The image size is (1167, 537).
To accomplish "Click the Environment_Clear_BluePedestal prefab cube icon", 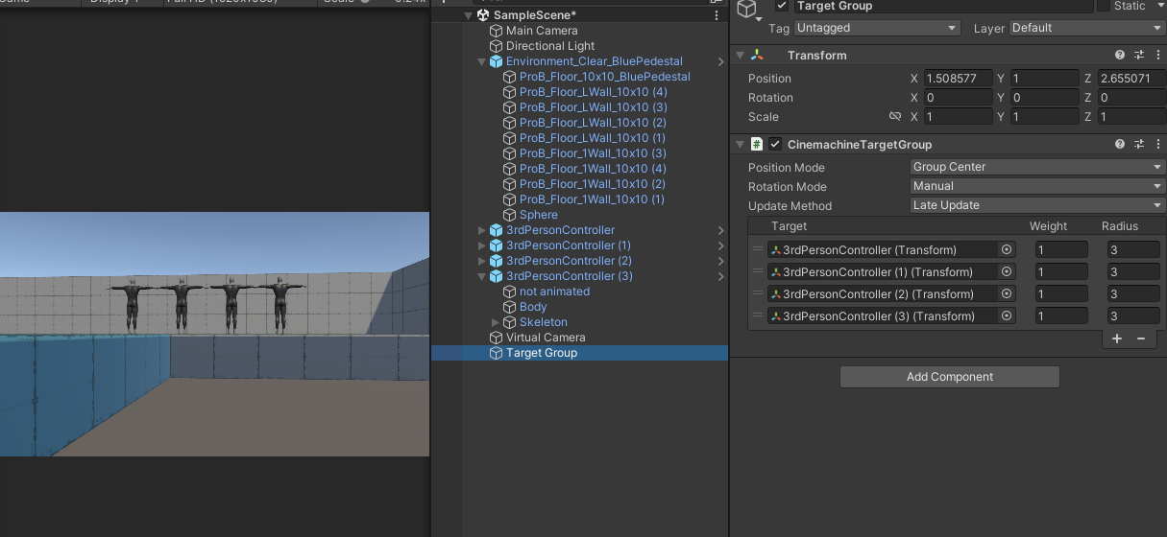I will pyautogui.click(x=497, y=61).
